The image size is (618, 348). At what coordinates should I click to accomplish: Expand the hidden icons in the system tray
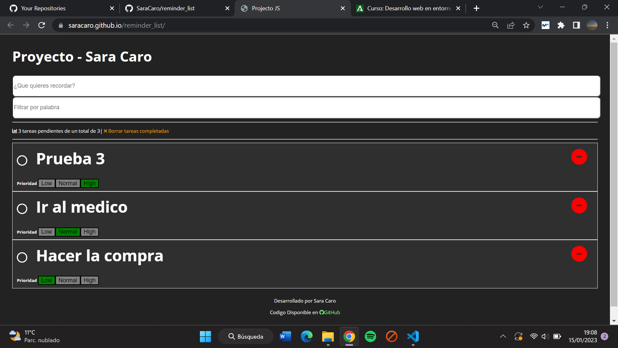pos(503,336)
